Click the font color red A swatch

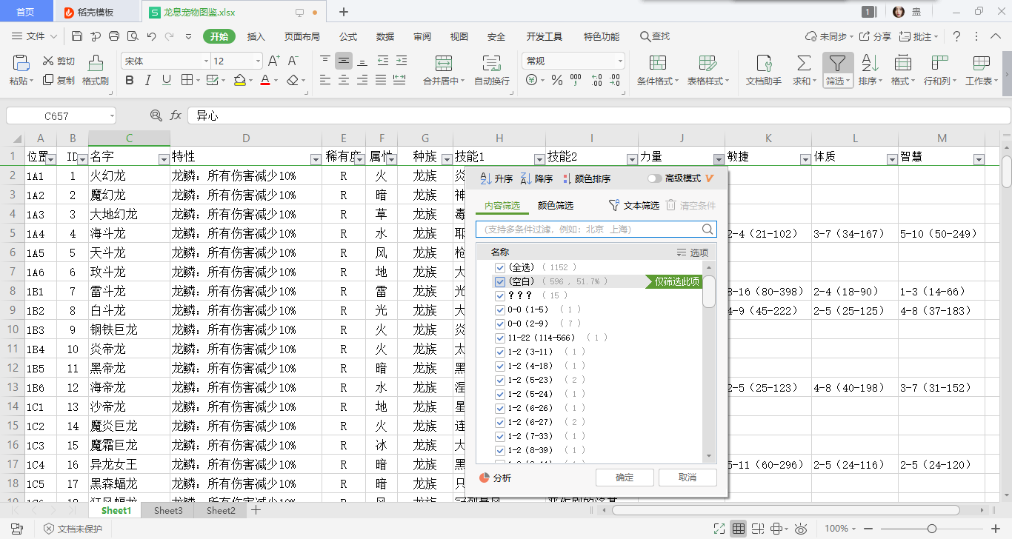[x=265, y=80]
